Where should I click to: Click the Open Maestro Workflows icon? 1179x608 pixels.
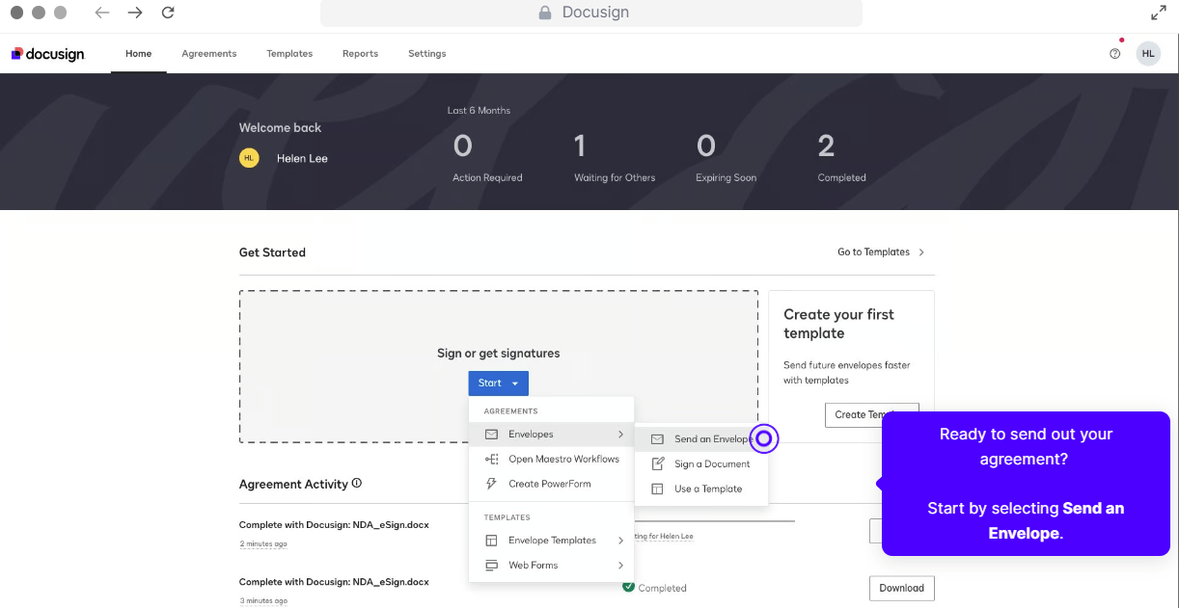click(491, 460)
